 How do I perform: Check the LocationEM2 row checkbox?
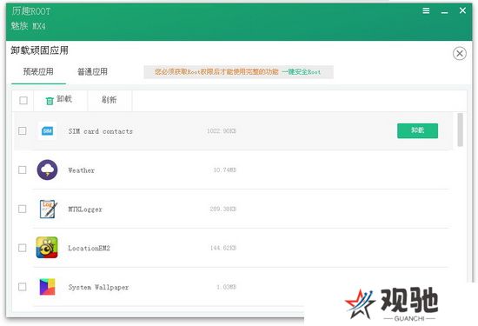pyautogui.click(x=23, y=248)
